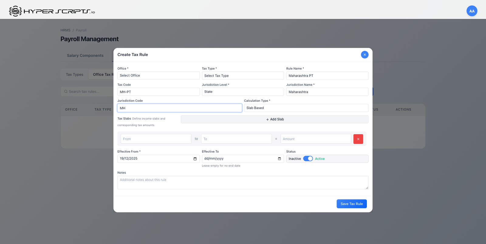
Task: Click the HyperScripts logo
Action: click(x=52, y=11)
